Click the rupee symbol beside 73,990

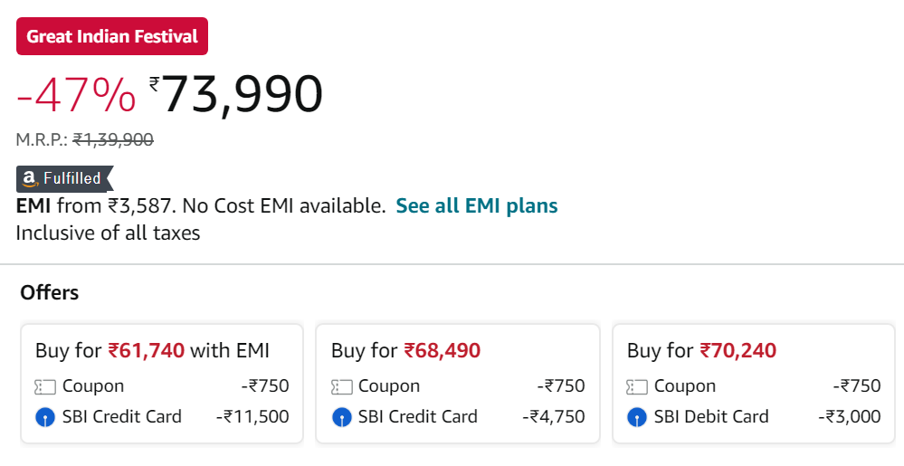[x=154, y=85]
